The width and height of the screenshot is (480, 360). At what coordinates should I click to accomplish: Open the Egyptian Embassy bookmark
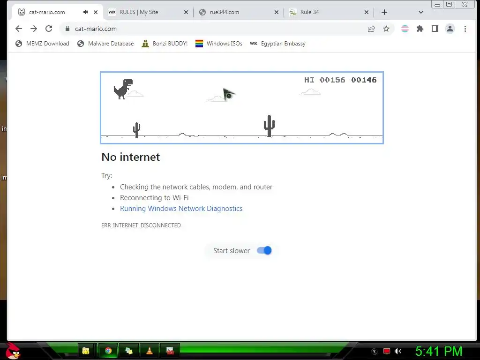point(277,44)
